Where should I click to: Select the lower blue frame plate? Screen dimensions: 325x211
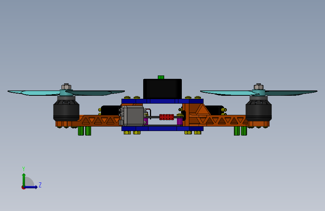(x=162, y=128)
